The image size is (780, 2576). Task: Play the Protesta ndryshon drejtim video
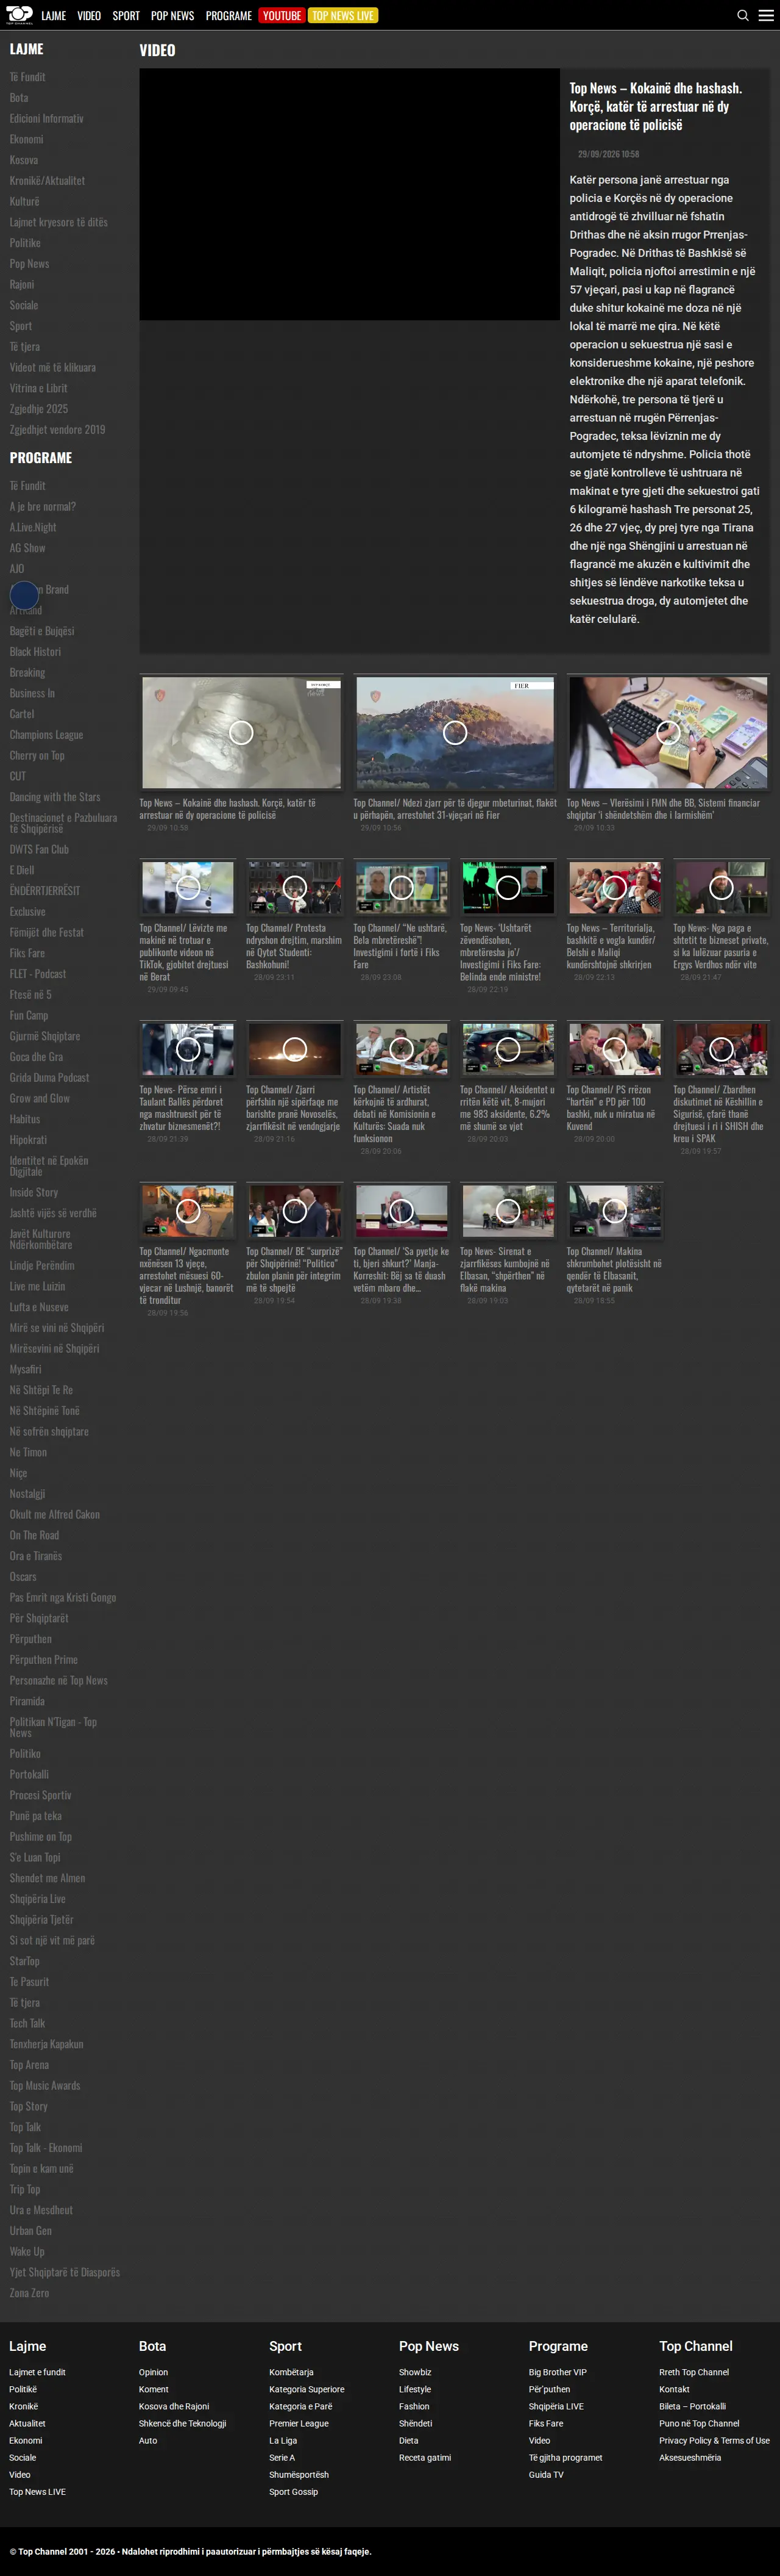pyautogui.click(x=294, y=887)
